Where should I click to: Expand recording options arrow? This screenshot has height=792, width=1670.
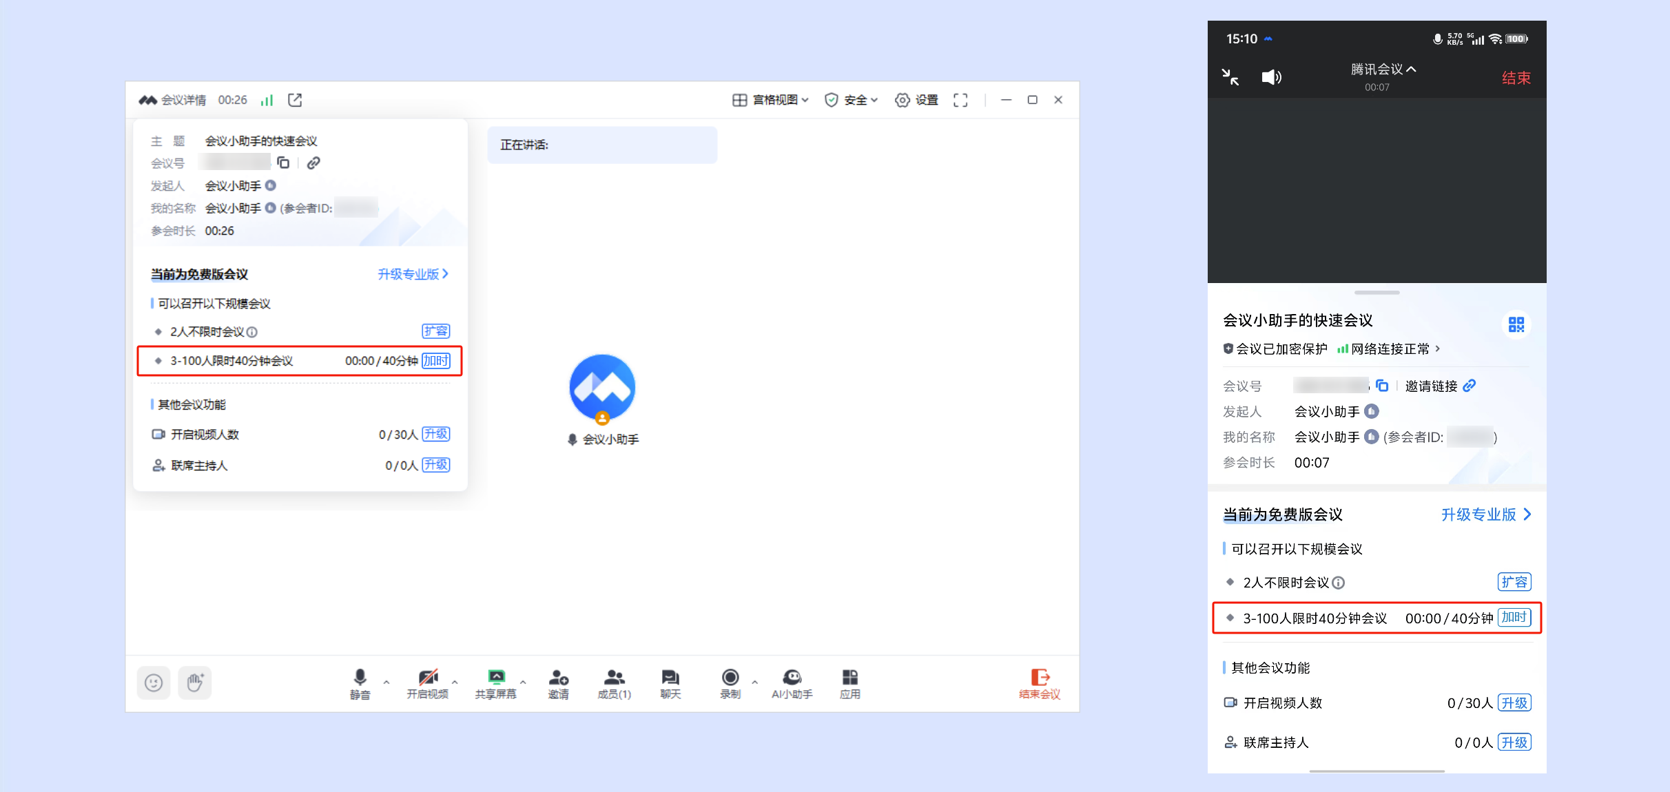(755, 682)
